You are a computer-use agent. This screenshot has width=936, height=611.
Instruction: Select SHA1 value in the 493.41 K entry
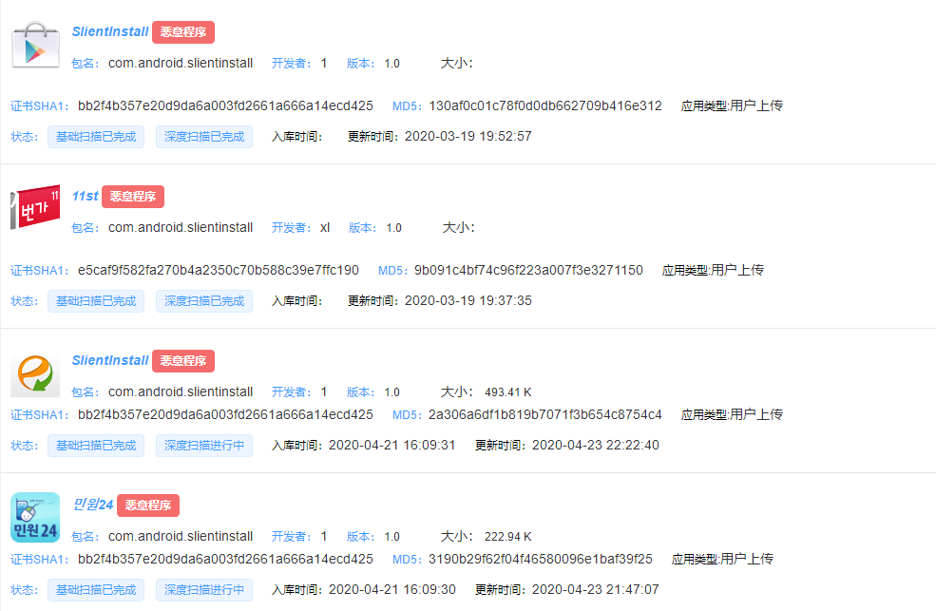[x=225, y=414]
